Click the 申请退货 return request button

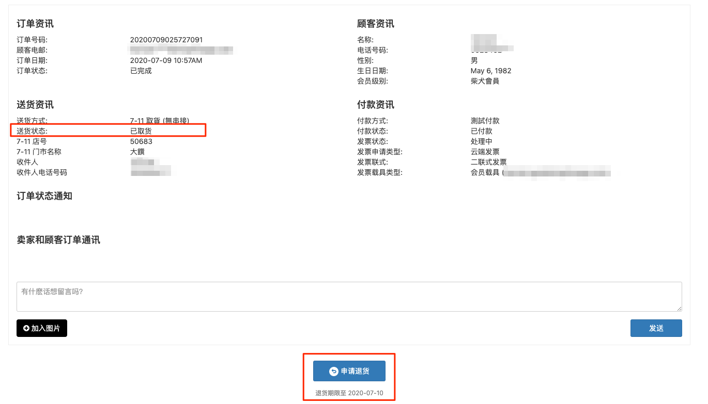coord(349,371)
